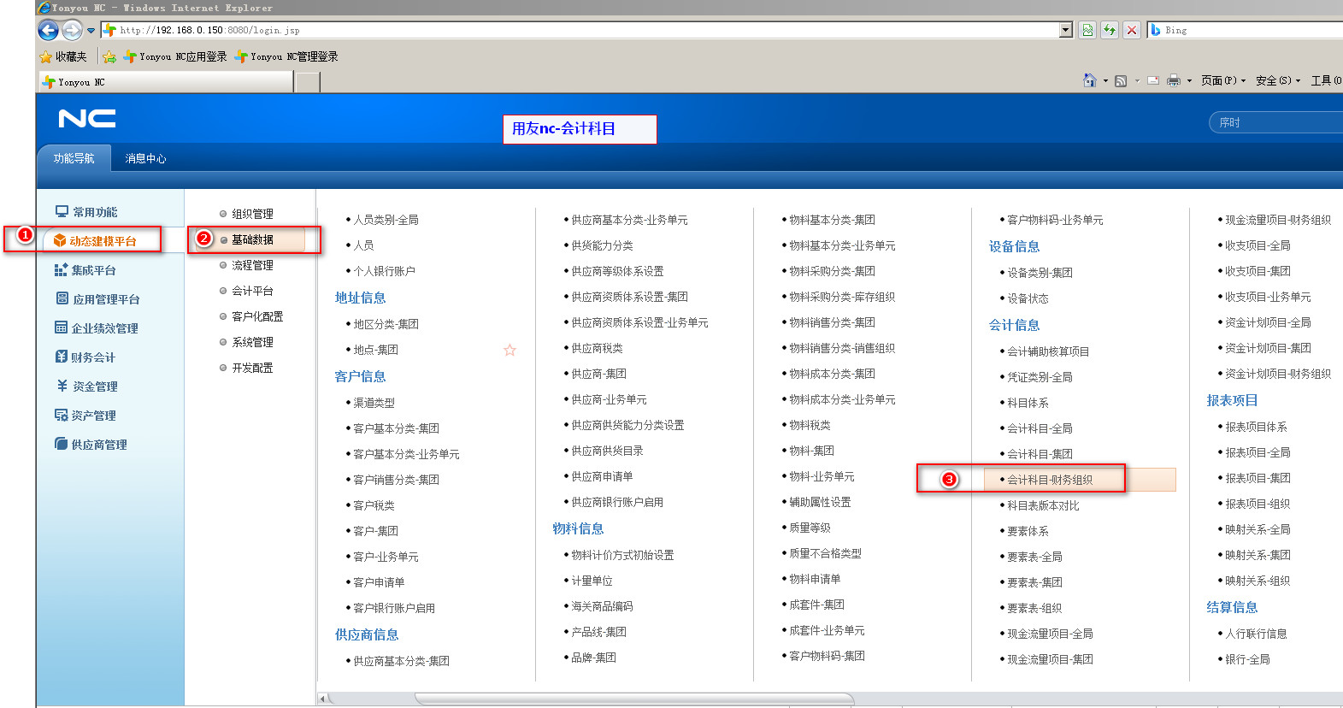Screen dimensions: 1343x708
Task: Switch to the 消息中心 tab
Action: coord(145,158)
